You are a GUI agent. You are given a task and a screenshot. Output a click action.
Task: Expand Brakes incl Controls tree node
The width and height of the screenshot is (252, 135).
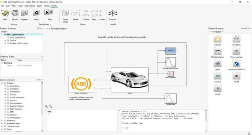click(x=5, y=43)
